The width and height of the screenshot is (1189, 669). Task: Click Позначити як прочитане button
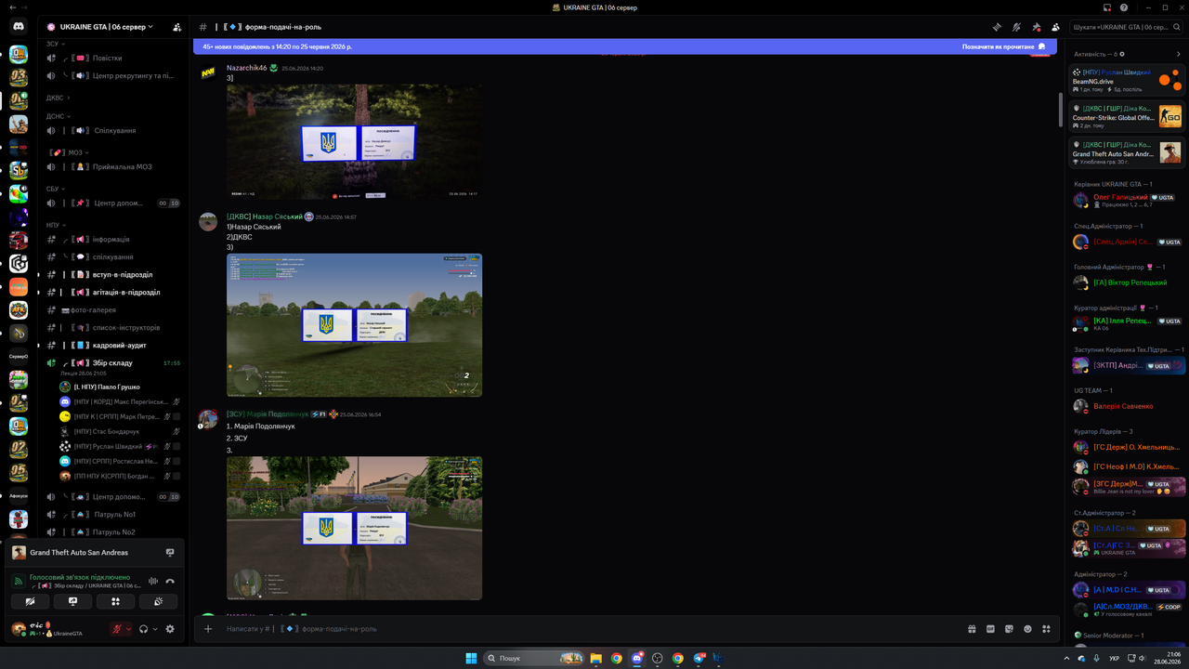pos(1003,46)
